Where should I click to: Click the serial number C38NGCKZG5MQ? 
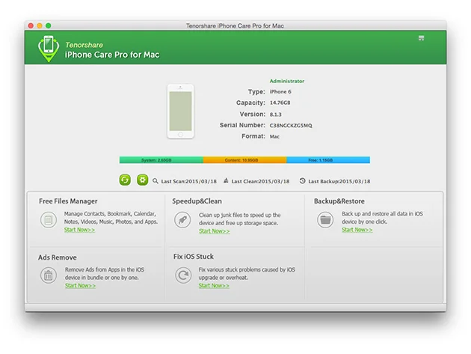point(291,126)
